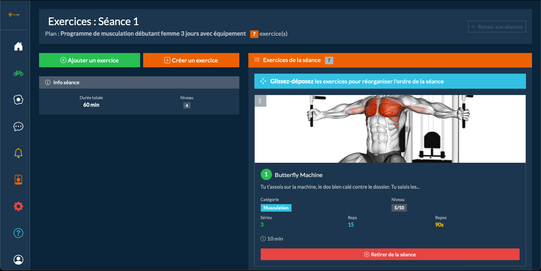Show notifications via yellow bell icon

pyautogui.click(x=18, y=153)
